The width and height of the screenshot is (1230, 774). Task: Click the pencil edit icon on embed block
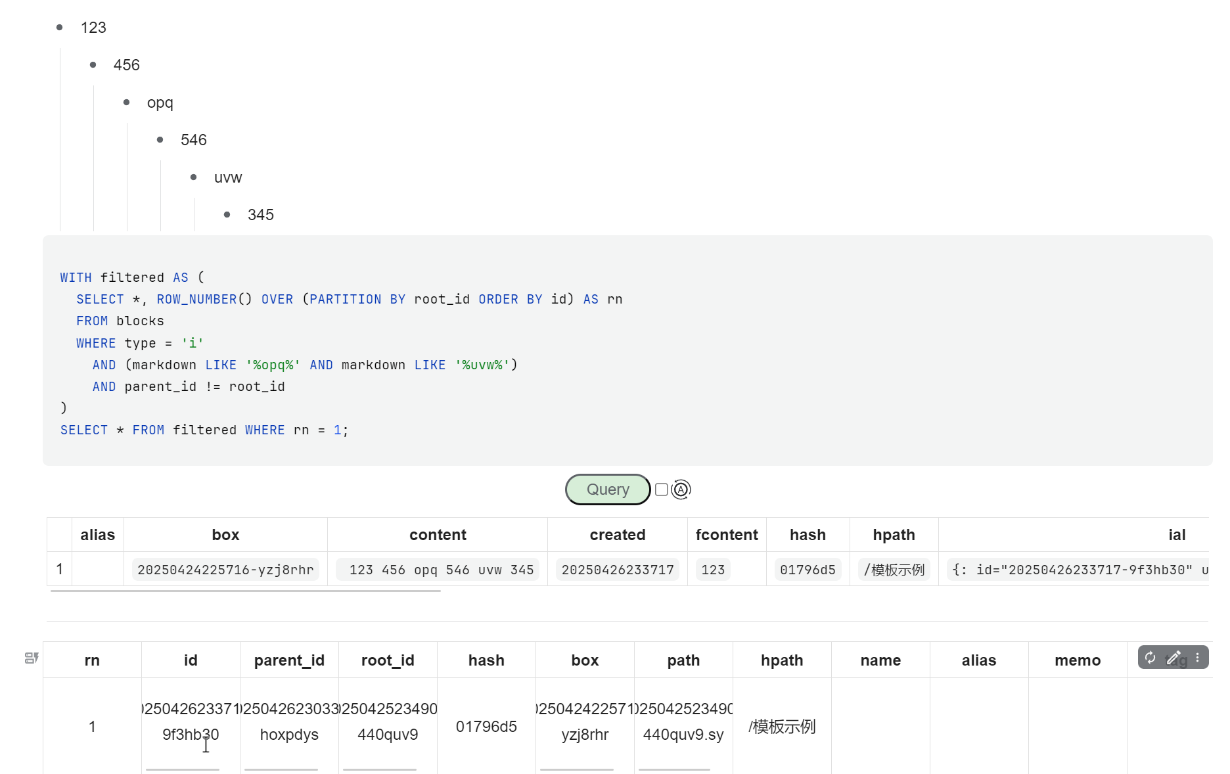(x=1173, y=658)
